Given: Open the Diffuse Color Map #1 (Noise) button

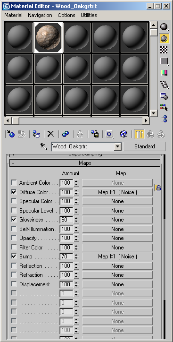Looking at the screenshot, I should 117,192.
